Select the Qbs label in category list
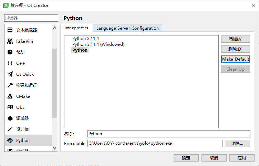This screenshot has width=259, height=166. coord(20,107)
